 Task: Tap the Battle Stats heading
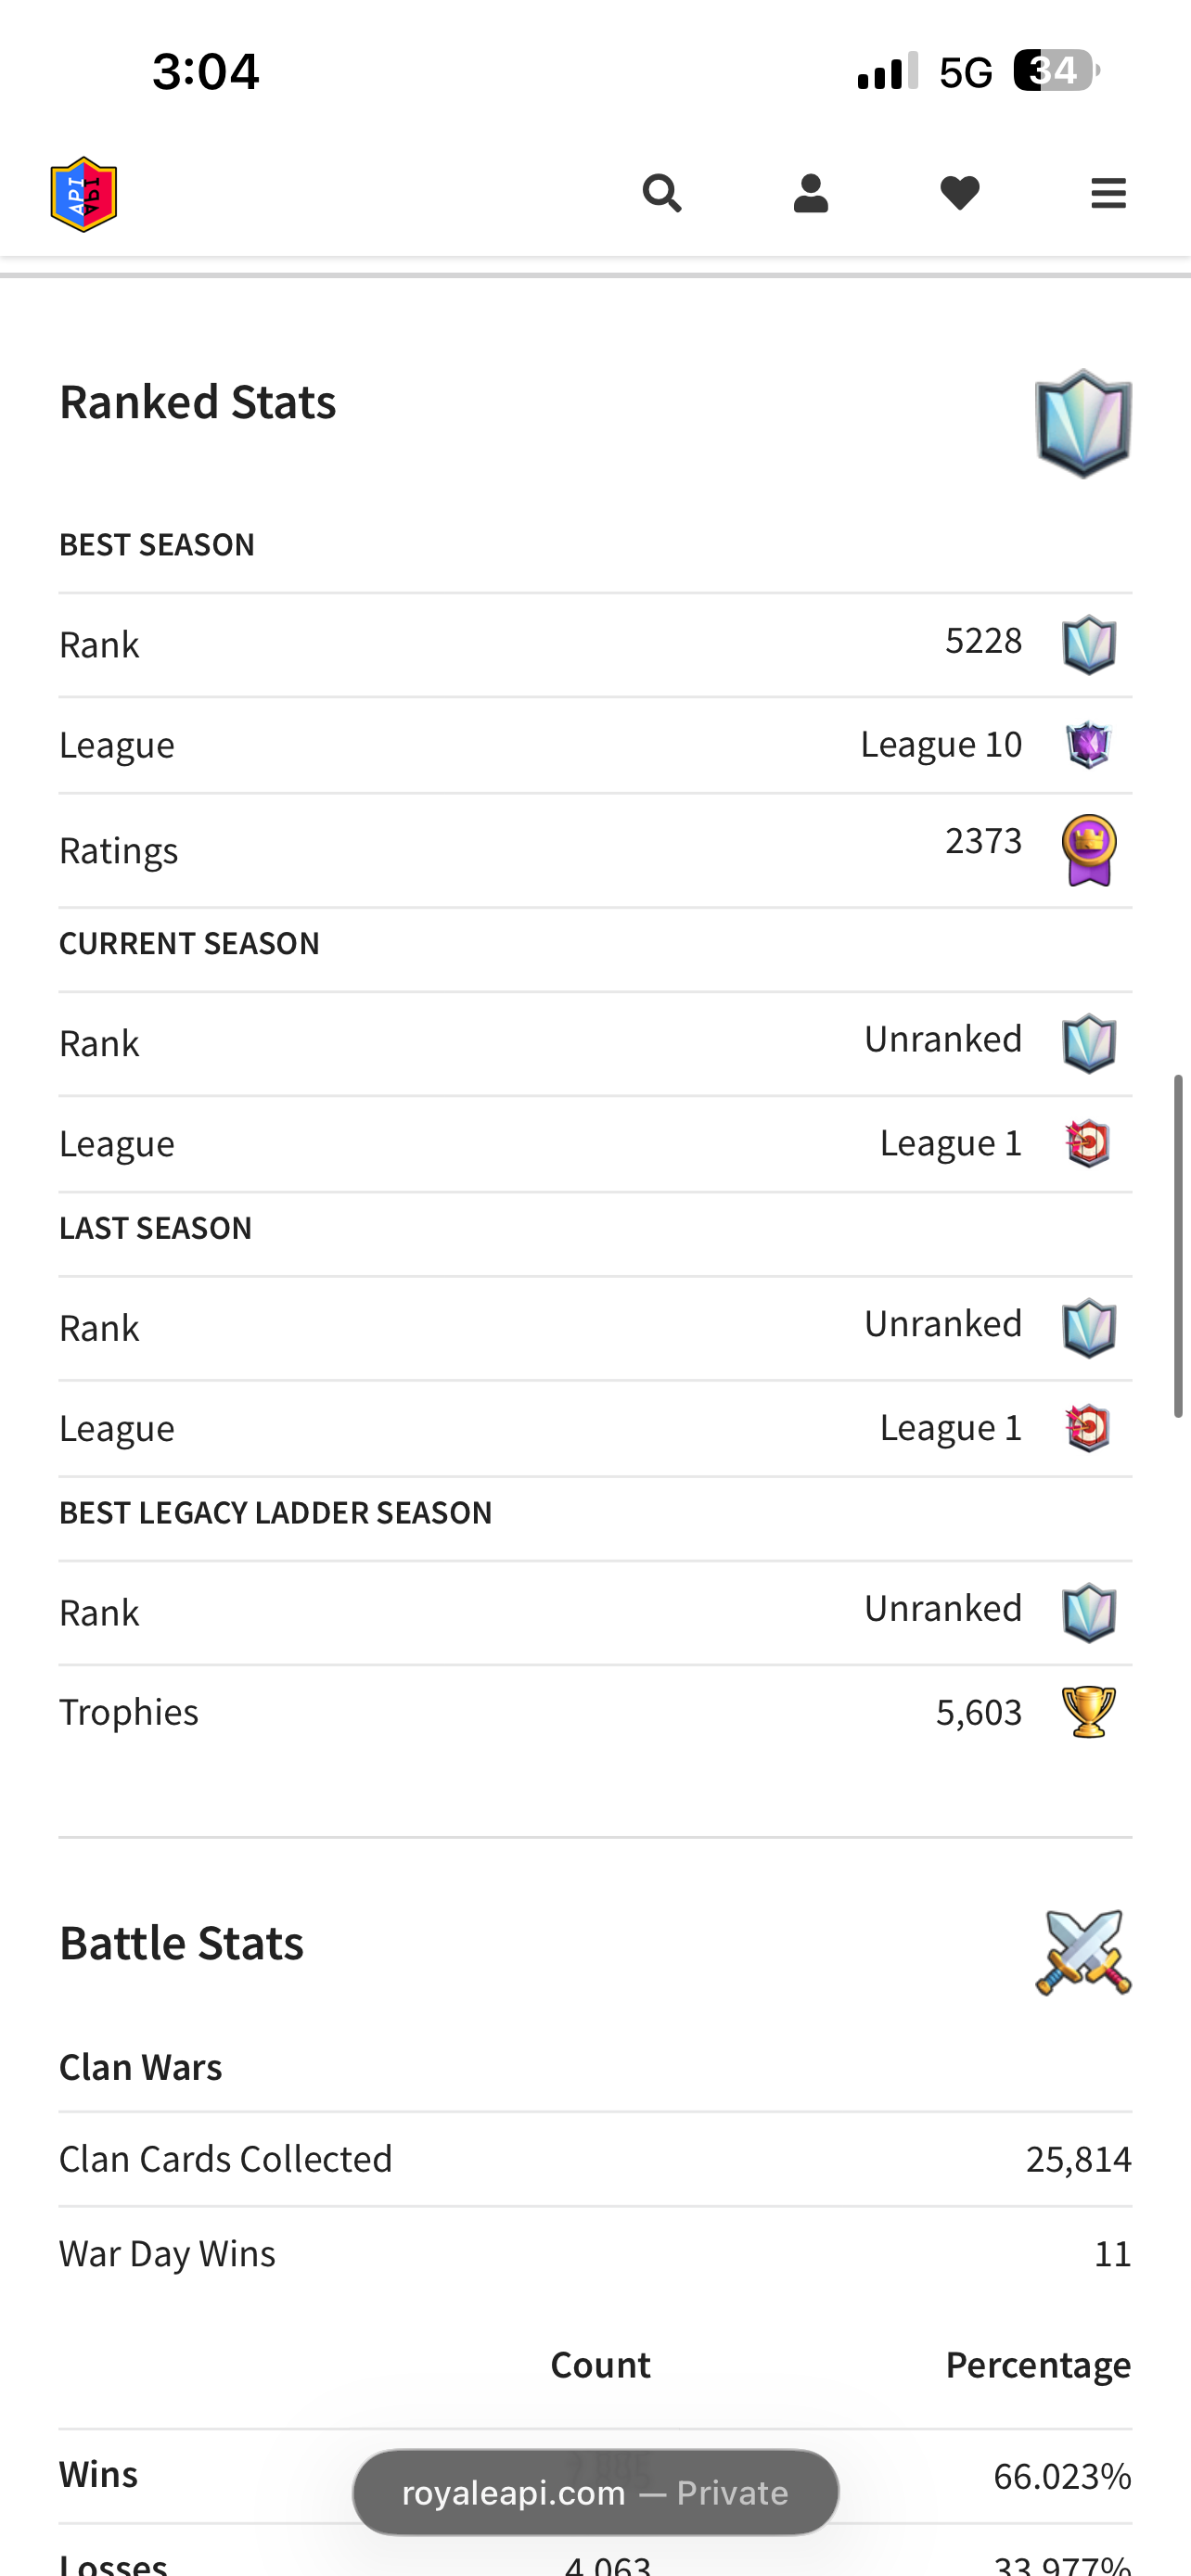point(181,1942)
